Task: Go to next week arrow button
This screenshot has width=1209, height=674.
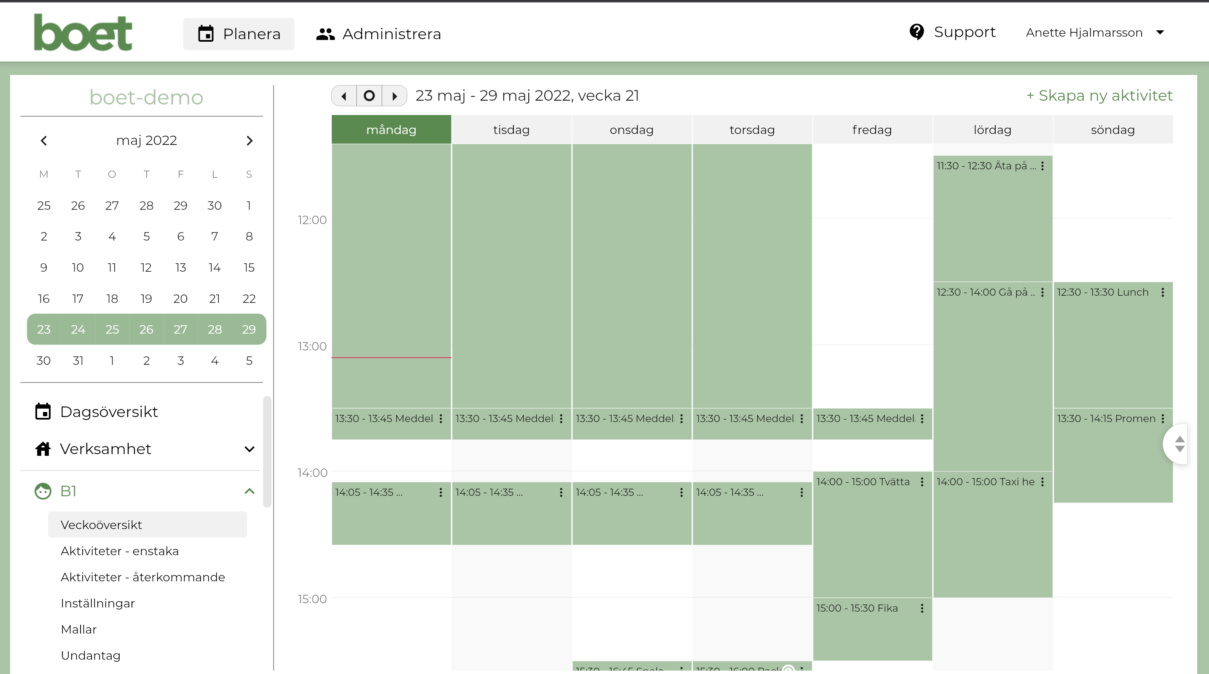Action: click(x=394, y=96)
